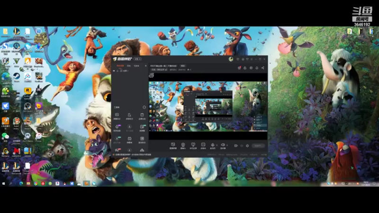Viewport: 379px width, 213px height.
Task: Open taskbar search magnifier
Action: point(11,184)
